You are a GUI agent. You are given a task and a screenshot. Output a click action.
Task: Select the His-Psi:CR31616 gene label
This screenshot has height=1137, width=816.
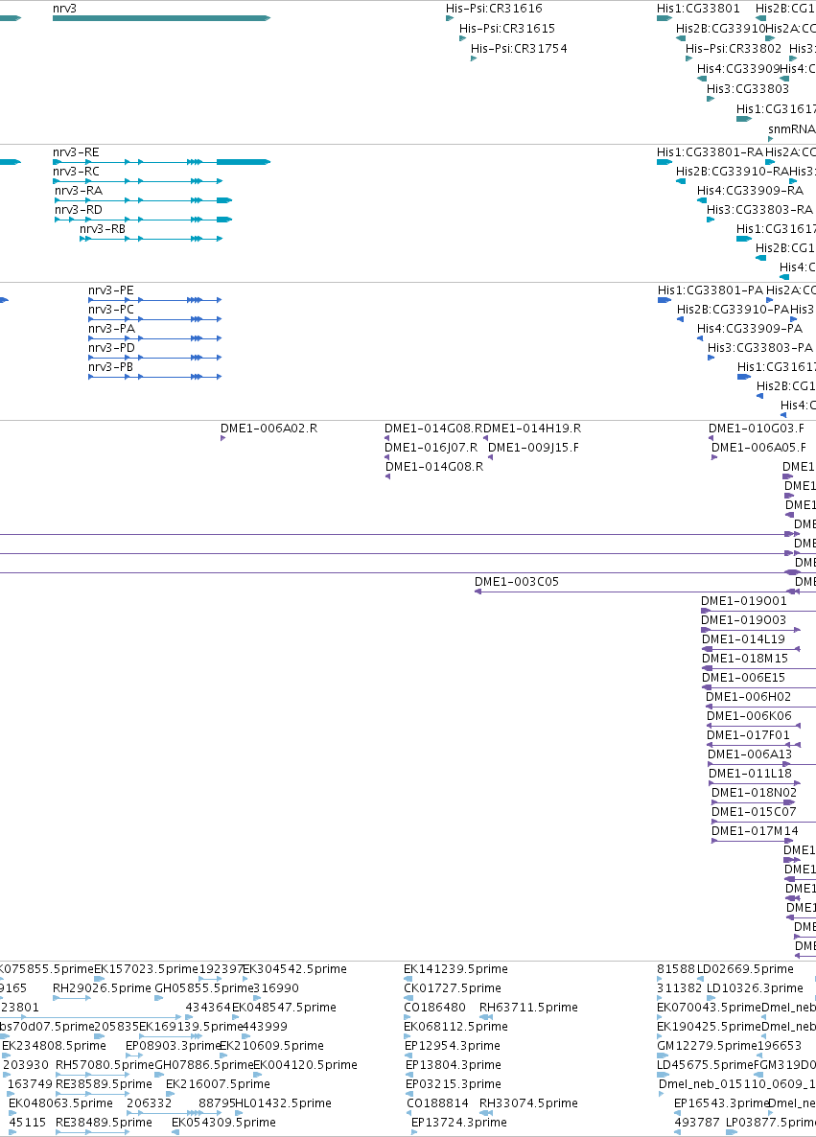coord(494,9)
